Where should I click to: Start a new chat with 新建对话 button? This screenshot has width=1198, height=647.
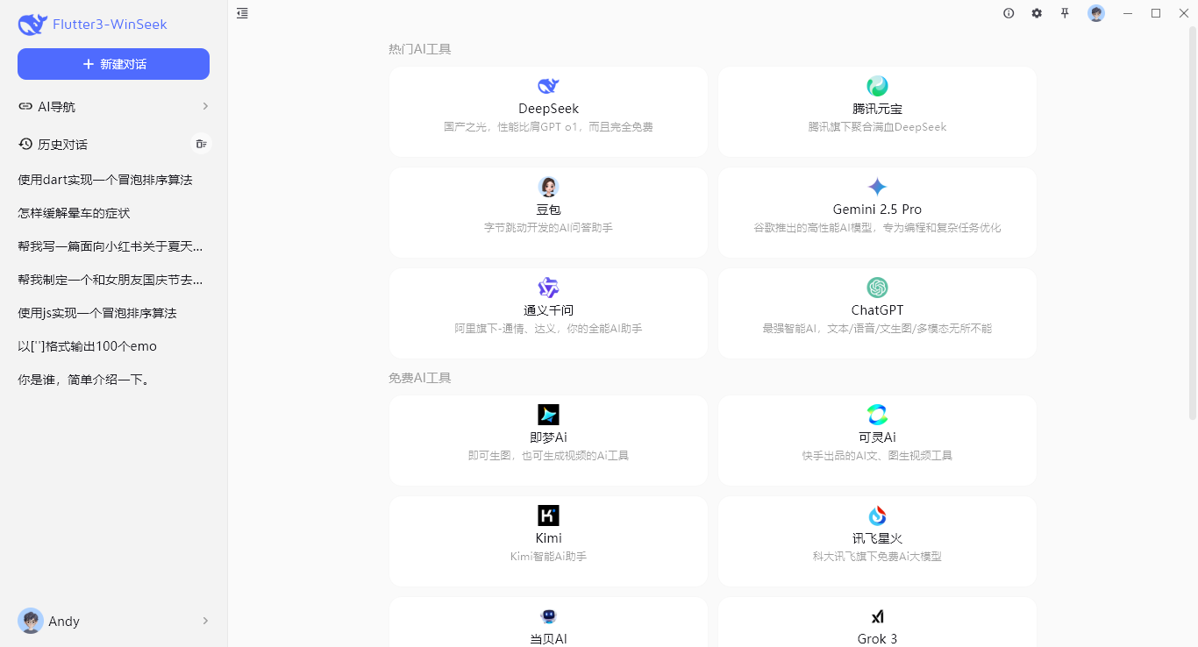click(x=113, y=64)
